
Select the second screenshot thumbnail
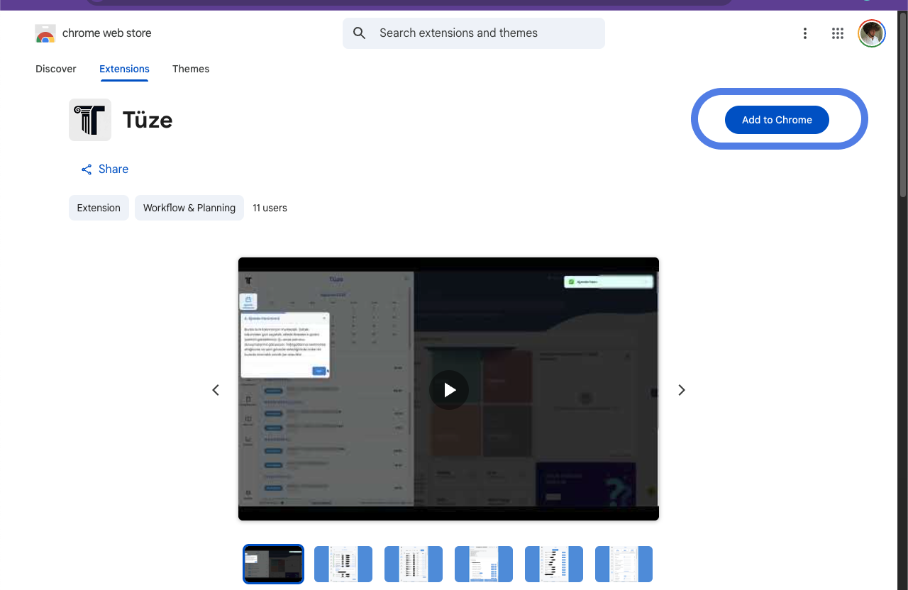tap(343, 564)
